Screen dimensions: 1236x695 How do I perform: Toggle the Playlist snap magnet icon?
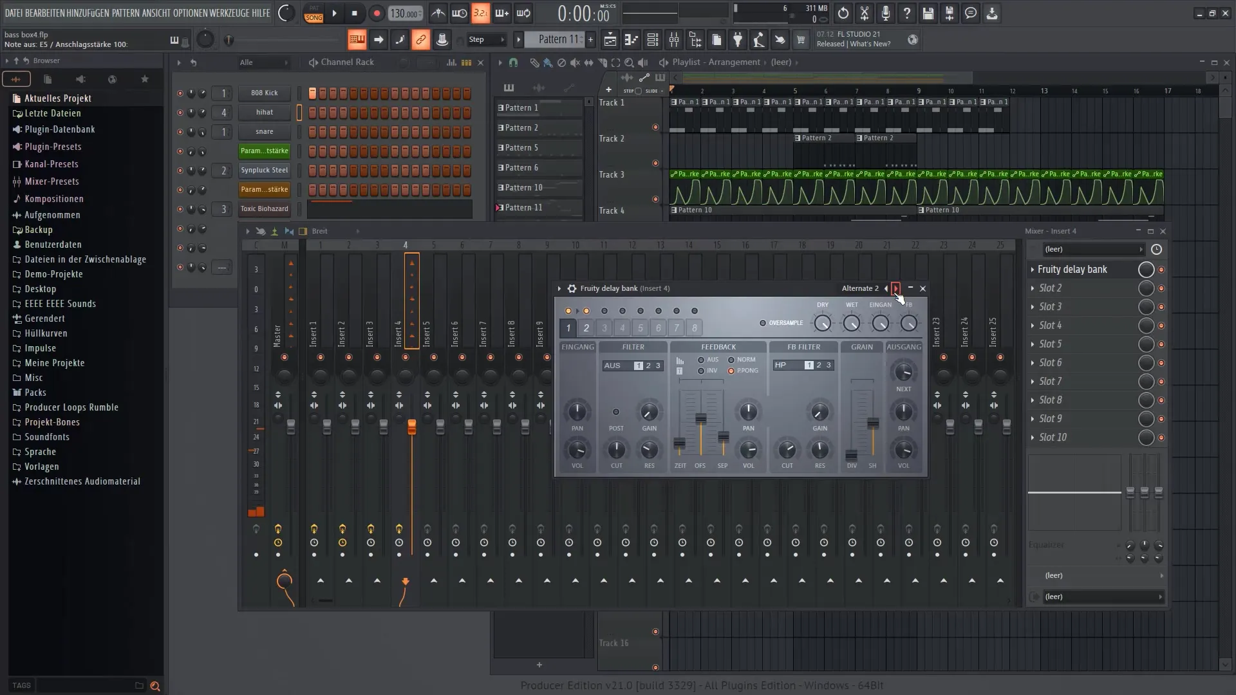coord(513,62)
